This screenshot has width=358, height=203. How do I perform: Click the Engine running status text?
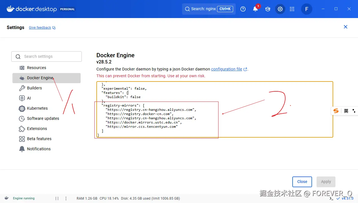point(24,198)
